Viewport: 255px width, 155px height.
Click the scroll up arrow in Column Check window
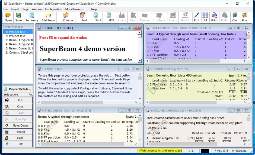point(248,115)
